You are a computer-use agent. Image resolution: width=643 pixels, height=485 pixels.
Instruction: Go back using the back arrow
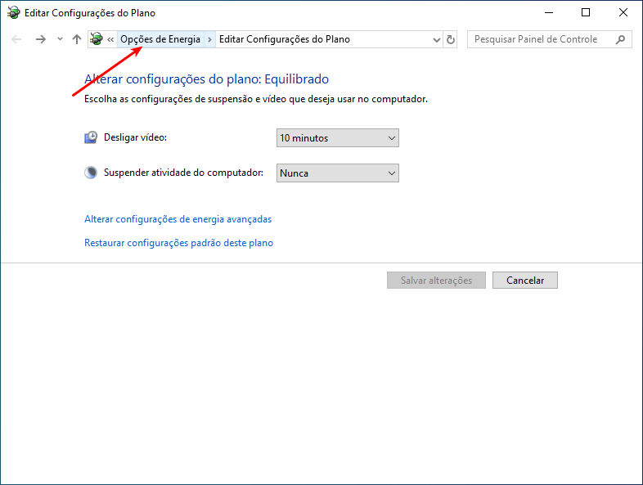[x=16, y=39]
